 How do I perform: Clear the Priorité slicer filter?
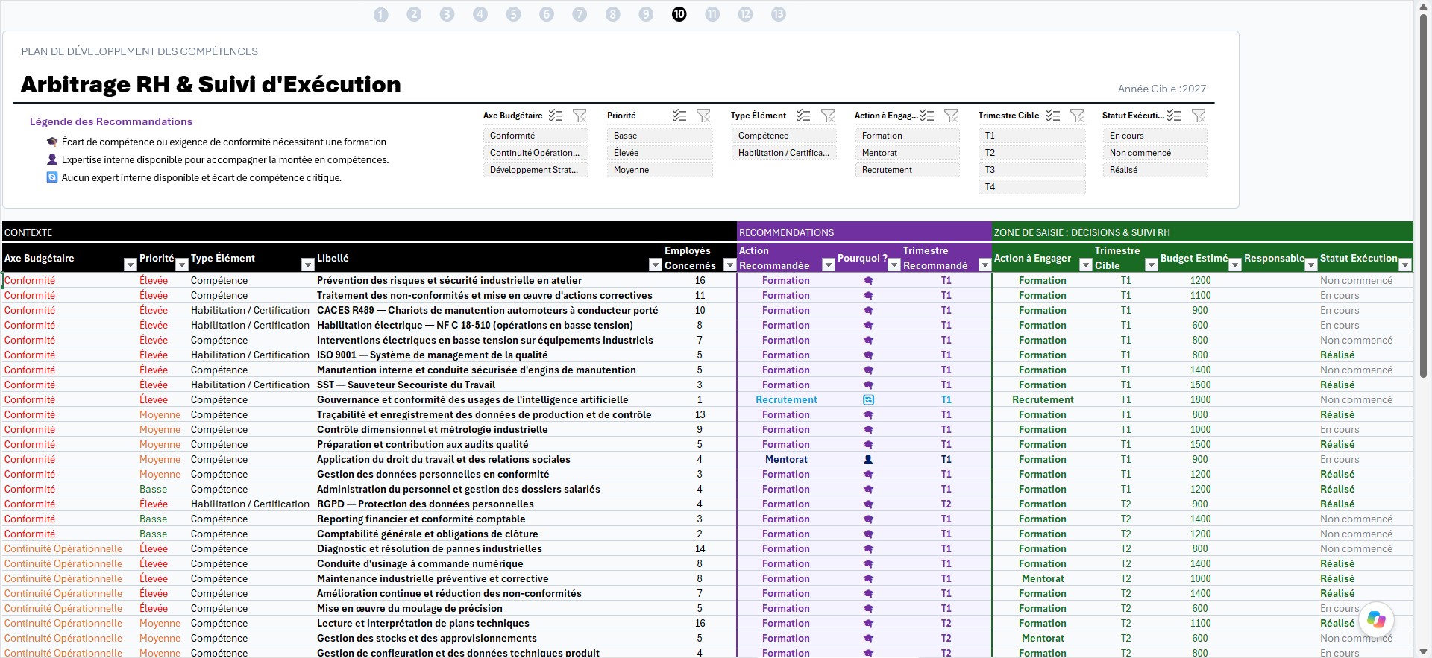click(703, 116)
